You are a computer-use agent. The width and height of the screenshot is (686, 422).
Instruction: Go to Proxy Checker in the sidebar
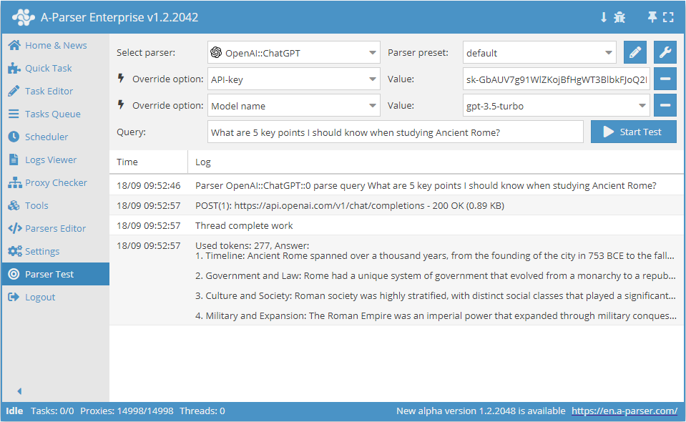tap(52, 182)
